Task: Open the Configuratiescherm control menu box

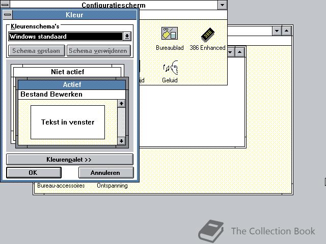Action: click(5, 5)
